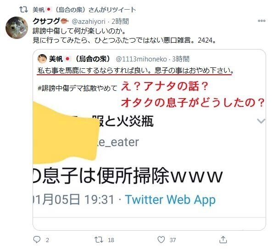Open the share upload icon
273x249 pixels.
(x=223, y=239)
